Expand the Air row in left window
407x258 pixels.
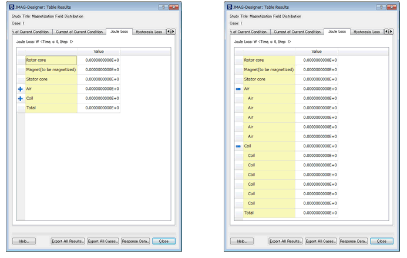[x=20, y=89]
